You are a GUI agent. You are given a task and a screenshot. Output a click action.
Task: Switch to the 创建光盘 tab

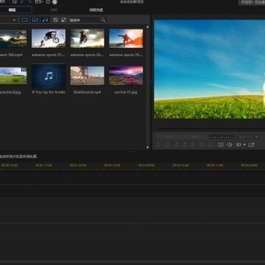[96, 10]
